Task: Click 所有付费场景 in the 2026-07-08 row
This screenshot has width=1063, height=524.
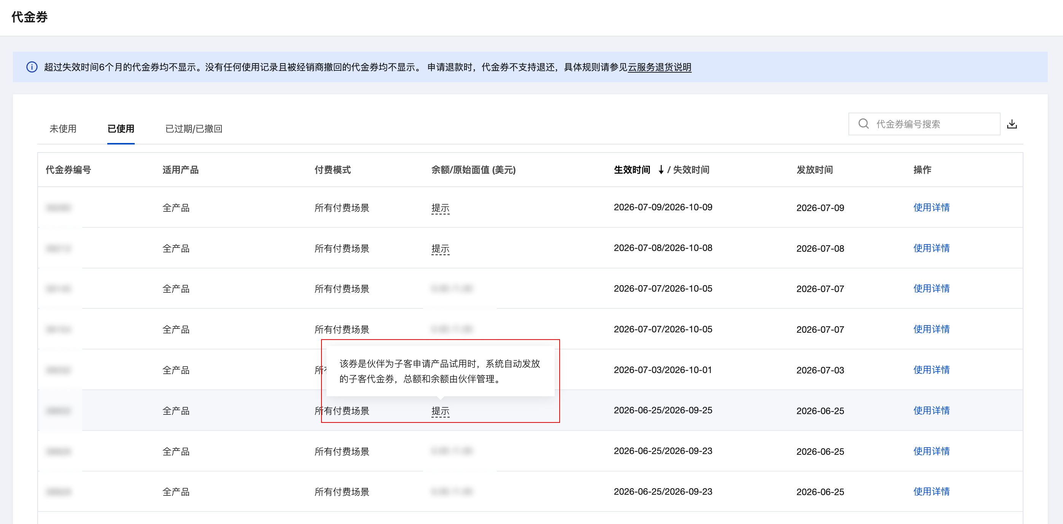Action: click(x=342, y=248)
